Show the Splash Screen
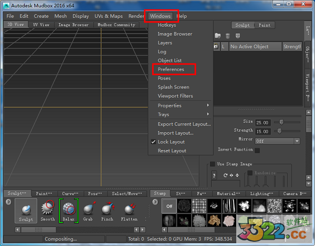This screenshot has height=246, width=315. tap(173, 87)
